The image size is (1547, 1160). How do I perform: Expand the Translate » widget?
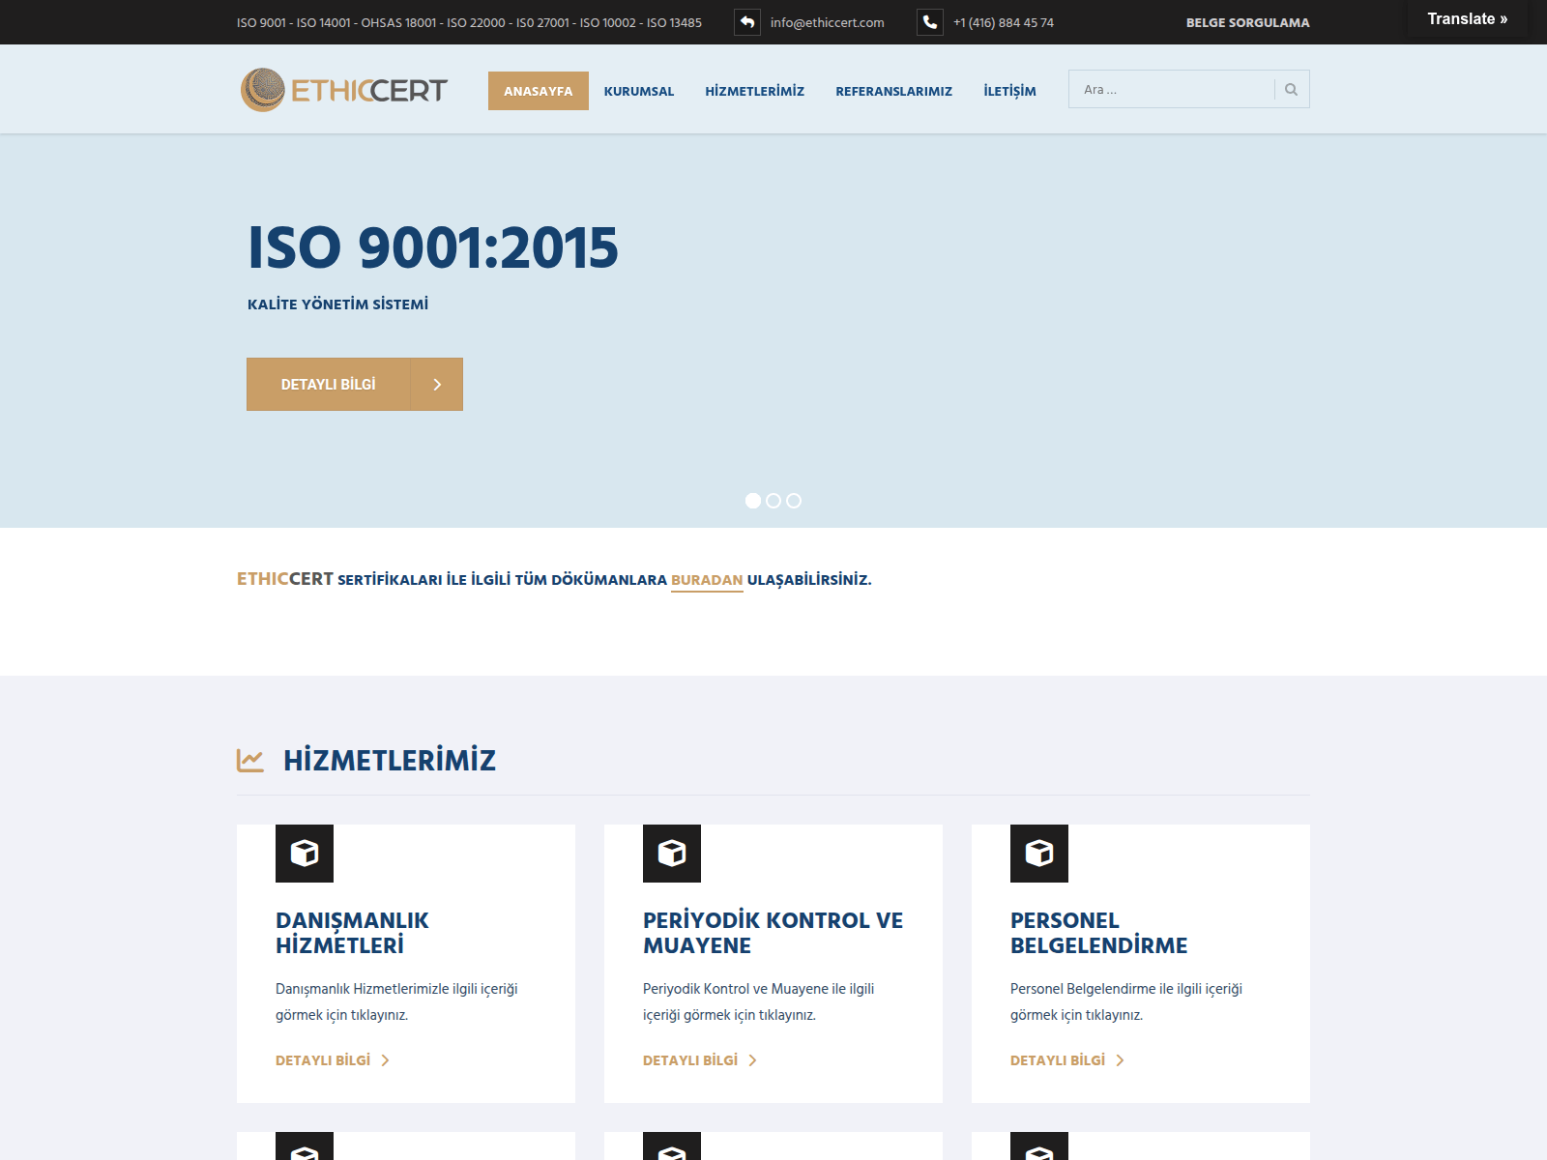pos(1468,19)
